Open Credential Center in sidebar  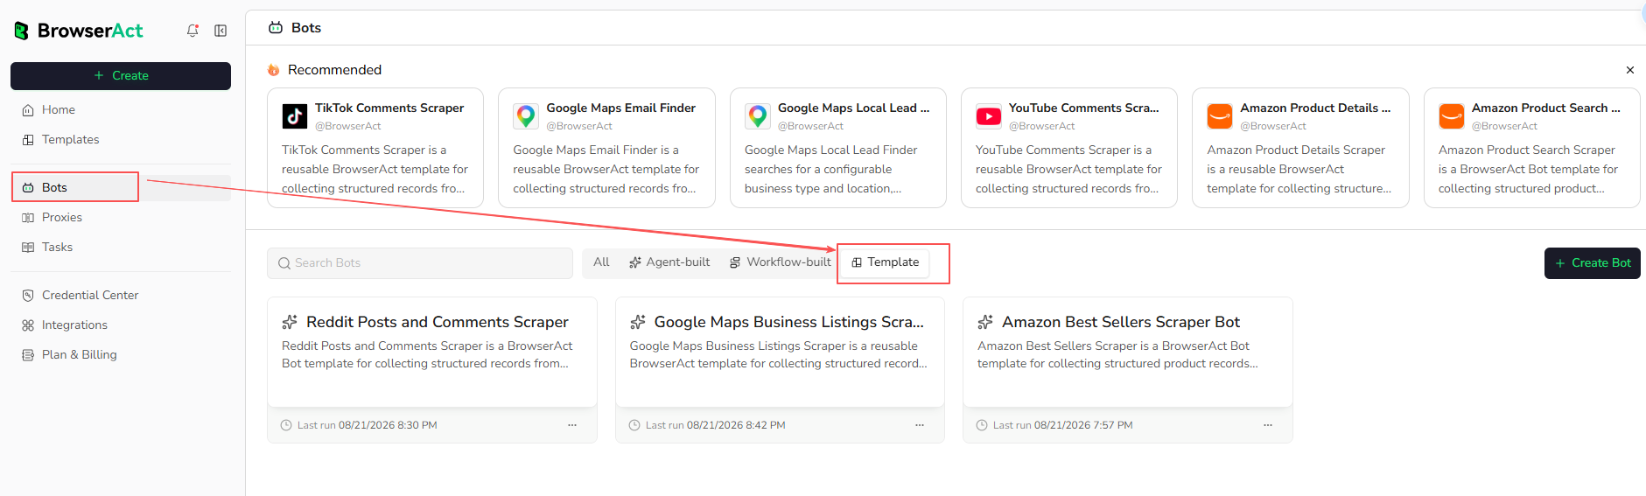tap(121, 295)
